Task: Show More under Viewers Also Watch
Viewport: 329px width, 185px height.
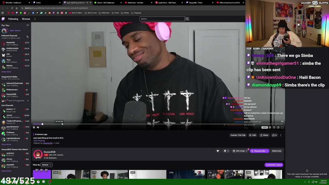Action: point(6,171)
